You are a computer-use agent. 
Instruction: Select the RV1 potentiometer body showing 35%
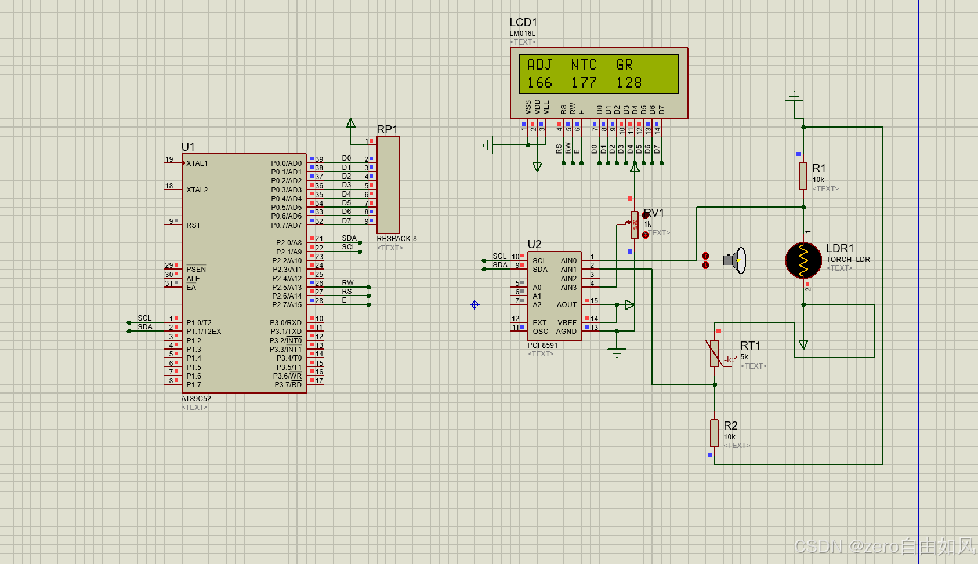coord(635,225)
